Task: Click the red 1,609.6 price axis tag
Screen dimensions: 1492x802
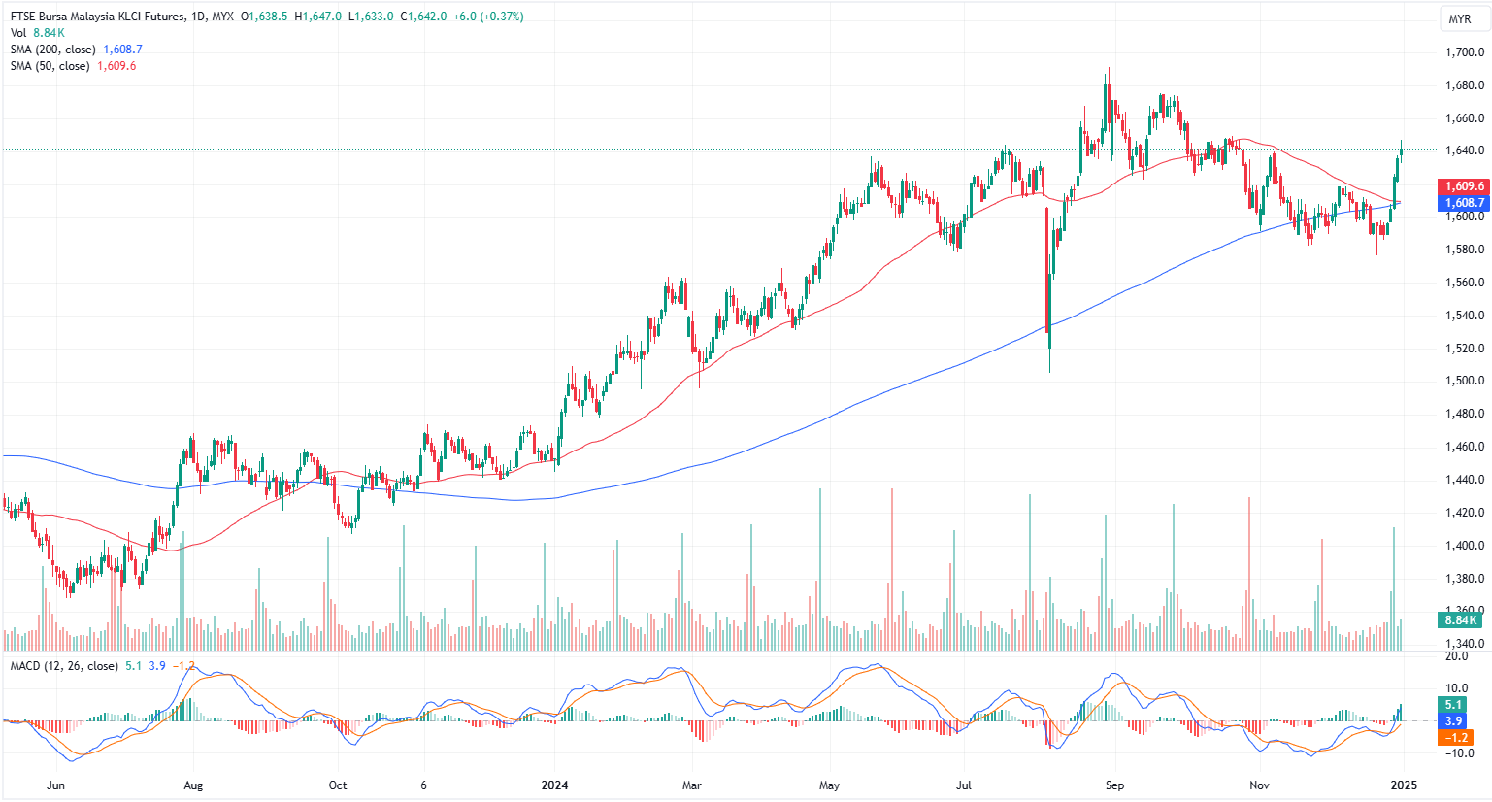Action: tap(1464, 186)
